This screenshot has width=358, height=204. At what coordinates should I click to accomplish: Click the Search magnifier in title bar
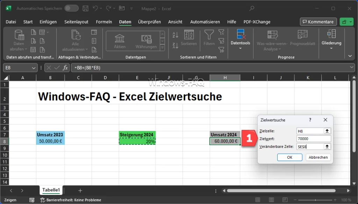[252, 8]
